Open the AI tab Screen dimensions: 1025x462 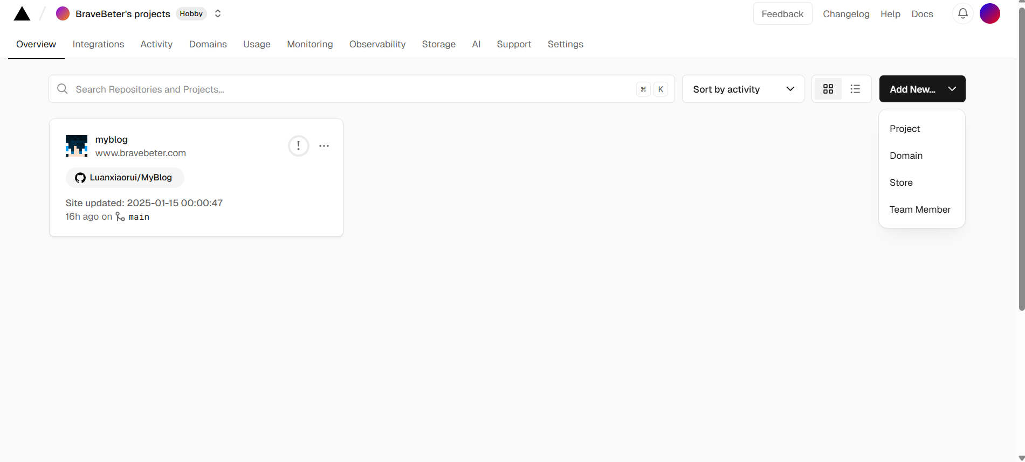(476, 44)
